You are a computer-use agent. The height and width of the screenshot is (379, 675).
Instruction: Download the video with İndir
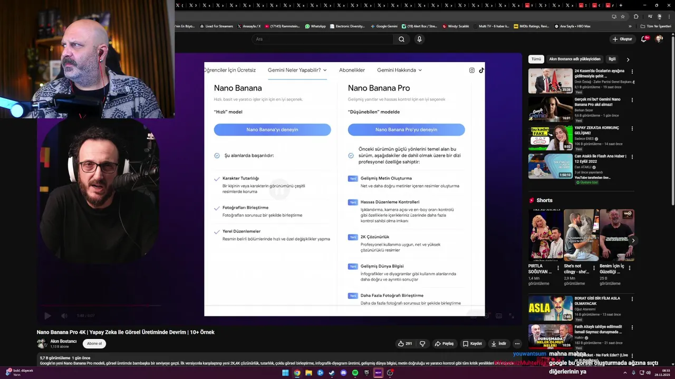click(x=498, y=344)
